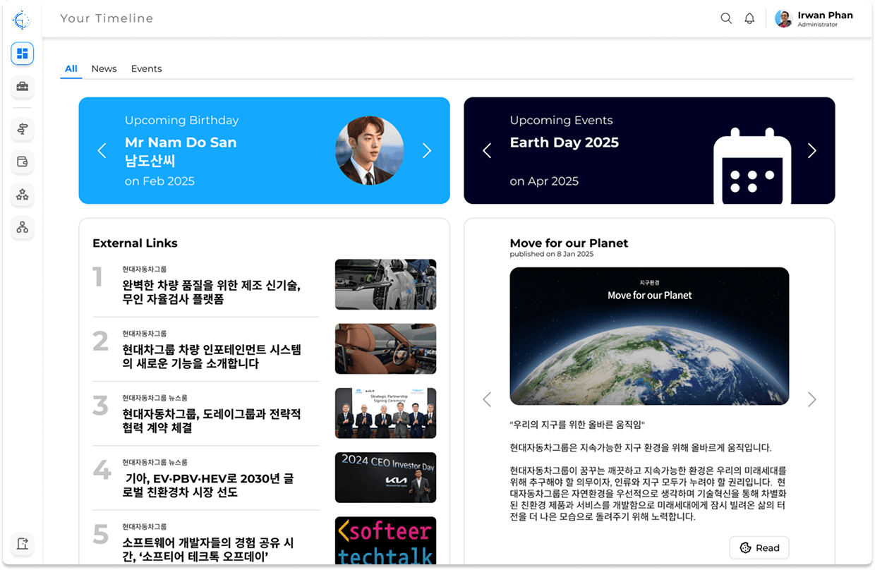This screenshot has width=875, height=570.
Task: Go to next article in Move for our Planet
Action: 811,399
